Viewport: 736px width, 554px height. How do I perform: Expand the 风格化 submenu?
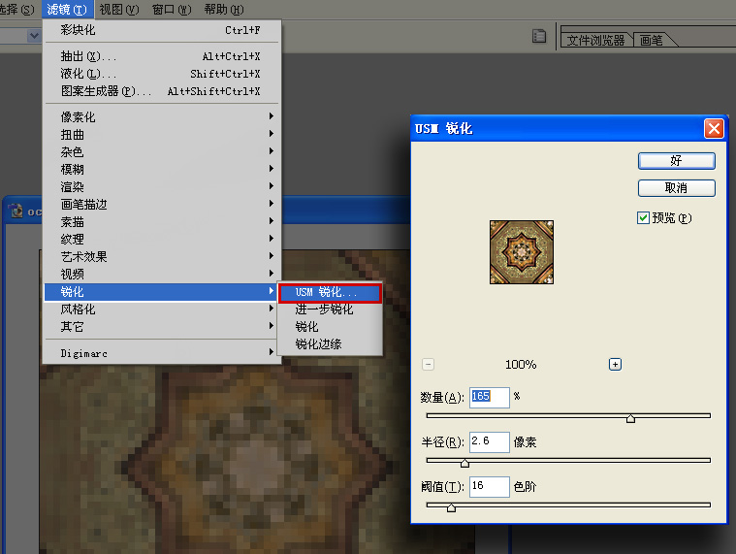[162, 309]
